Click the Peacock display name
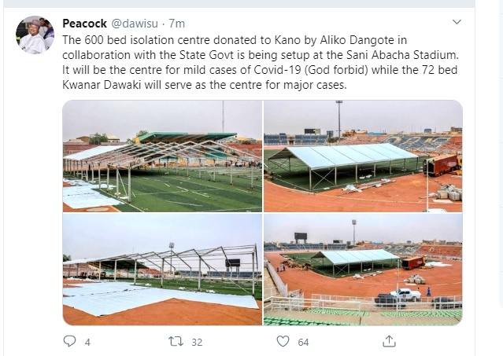Viewport: 503px width, 356px height. click(85, 23)
